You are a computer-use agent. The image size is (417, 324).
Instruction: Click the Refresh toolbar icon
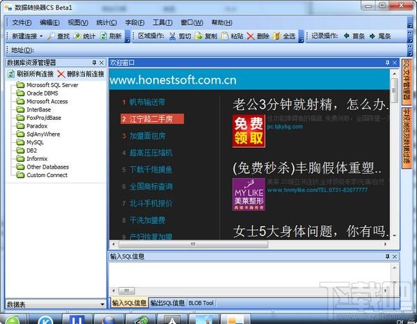[103, 36]
